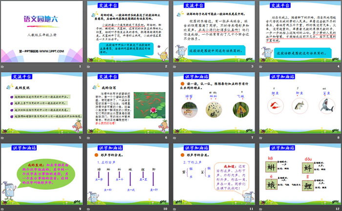The height and width of the screenshot is (211, 342).
Task: Select slide 10 thumbnail 左形右声 diagram
Action: [x=128, y=174]
